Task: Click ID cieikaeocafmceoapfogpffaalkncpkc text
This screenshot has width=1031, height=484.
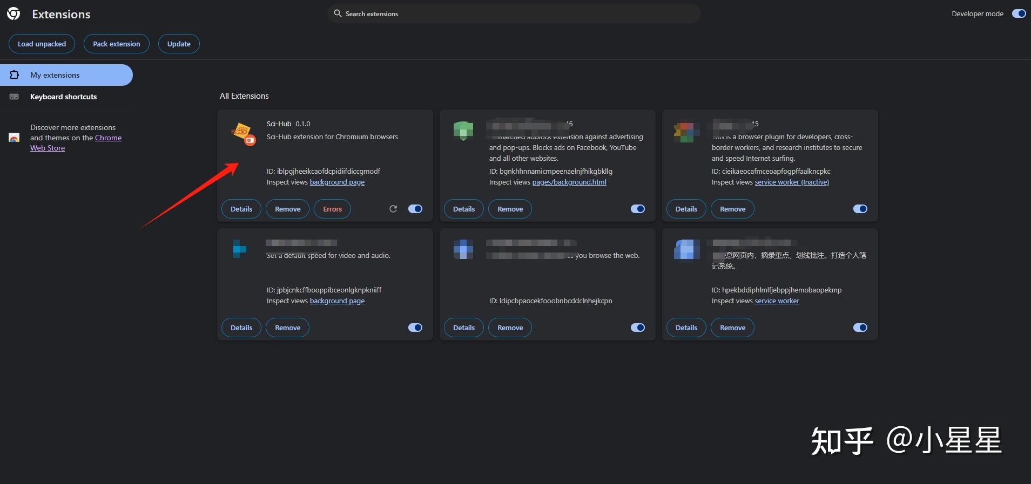Action: tap(771, 172)
